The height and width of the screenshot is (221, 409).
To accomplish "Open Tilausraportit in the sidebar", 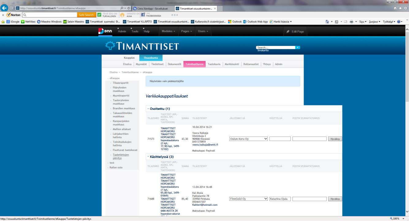I will [120, 83].
